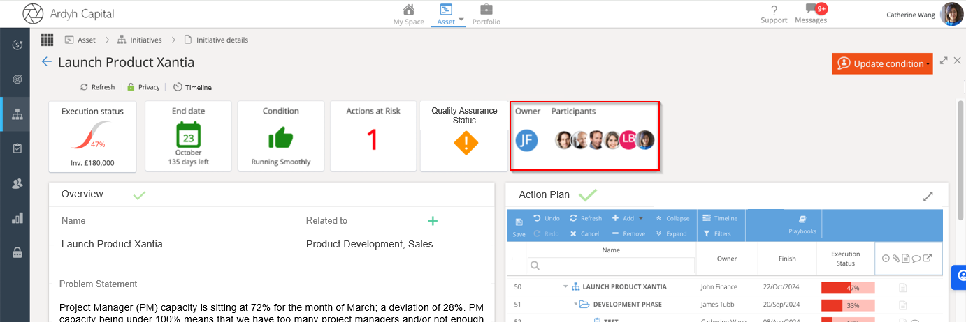Open Catherine Wang profile avatar
The width and height of the screenshot is (966, 322).
coord(952,14)
